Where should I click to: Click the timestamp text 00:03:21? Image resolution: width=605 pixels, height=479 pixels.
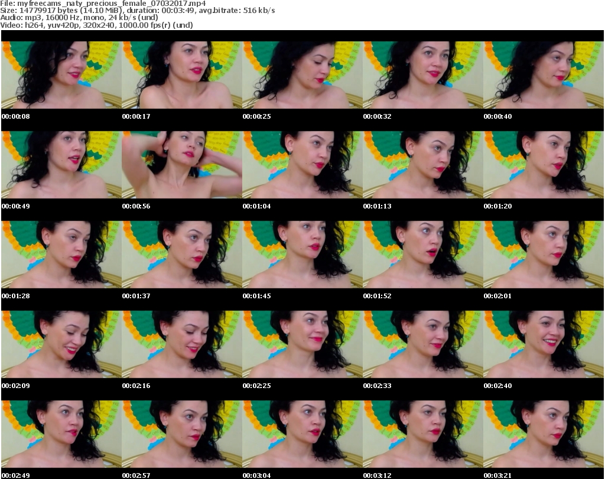point(497,475)
